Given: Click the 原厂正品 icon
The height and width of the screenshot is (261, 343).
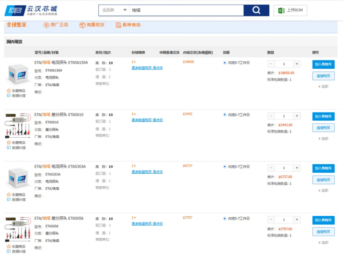Looking at the screenshot, I should tap(46, 25).
